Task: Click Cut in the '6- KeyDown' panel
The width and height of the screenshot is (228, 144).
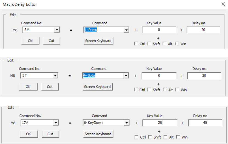Action: click(x=50, y=134)
